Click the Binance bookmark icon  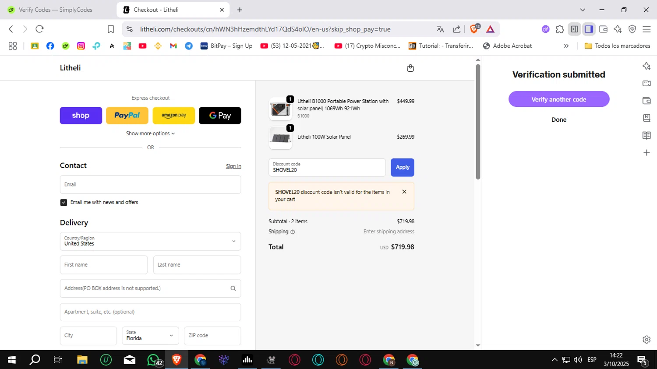pos(158,46)
